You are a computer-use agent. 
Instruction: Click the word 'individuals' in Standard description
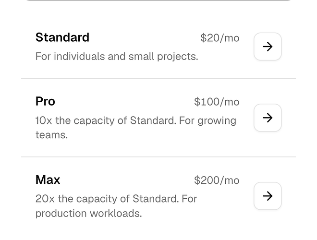click(79, 56)
